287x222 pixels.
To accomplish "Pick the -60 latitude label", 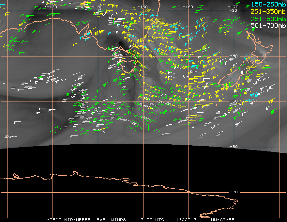I will tap(234, 147).
